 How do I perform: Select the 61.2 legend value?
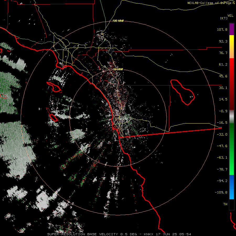click(223, 65)
